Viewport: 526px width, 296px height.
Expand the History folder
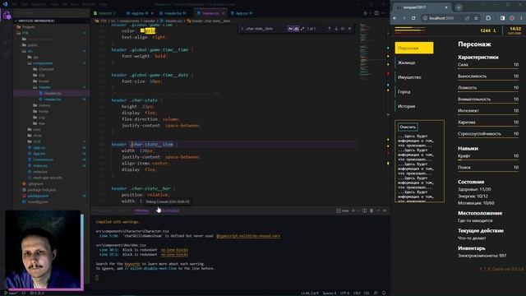tap(44, 105)
